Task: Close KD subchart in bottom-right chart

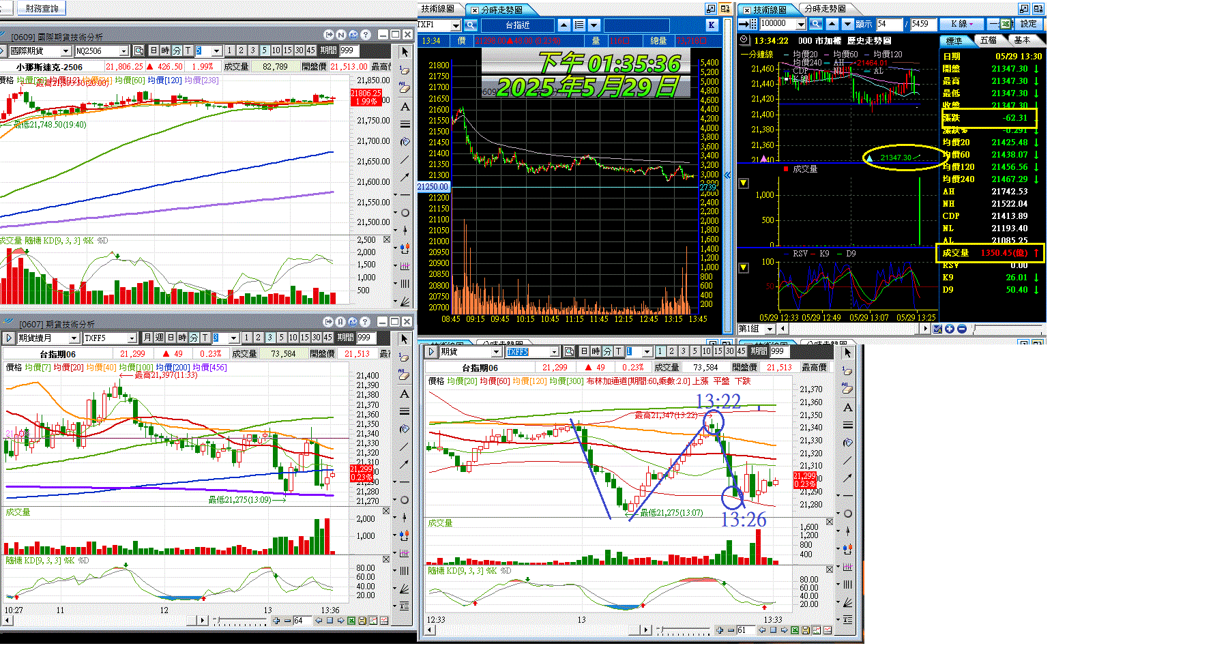Action: click(830, 570)
